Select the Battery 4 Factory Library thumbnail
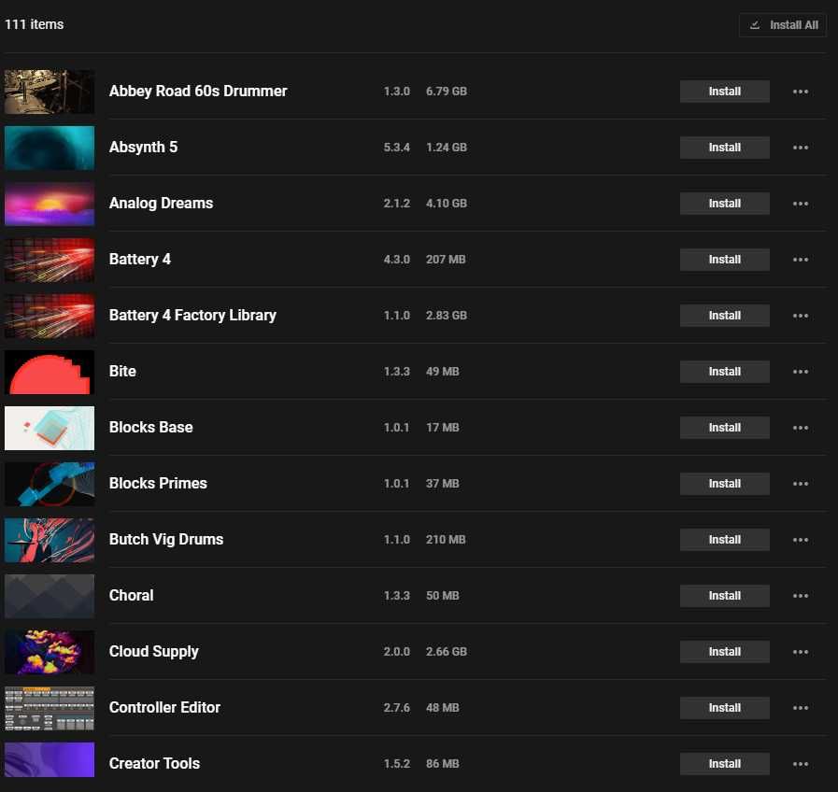Screen dimensions: 838x792 [x=50, y=316]
